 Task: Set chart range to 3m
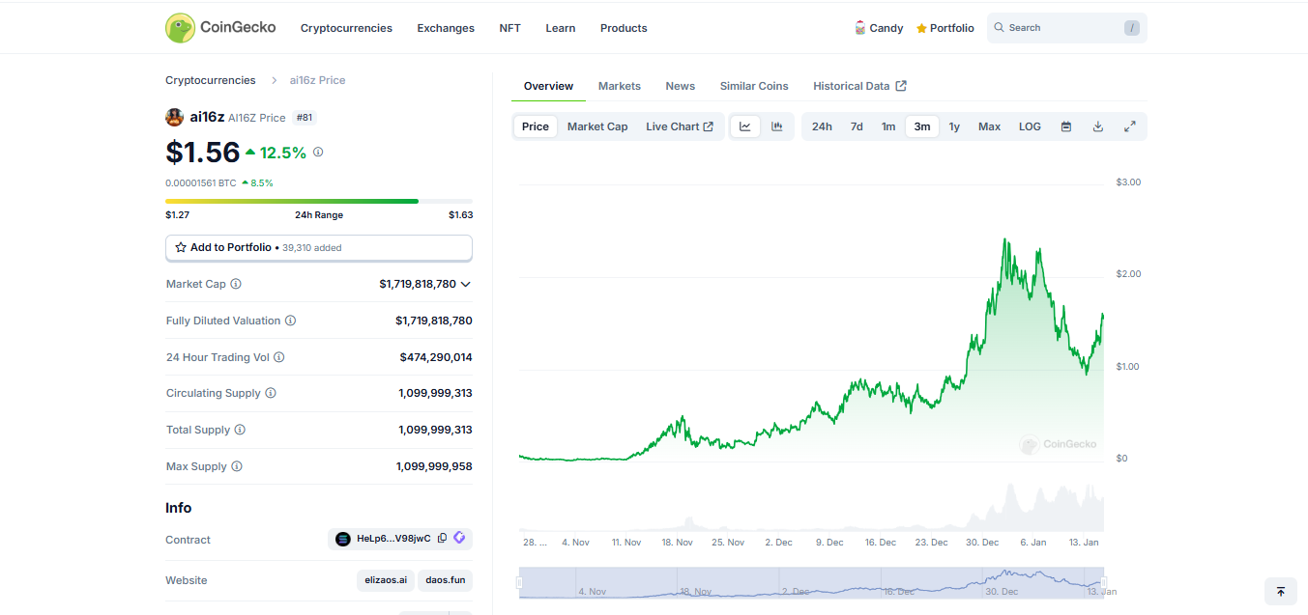(x=922, y=126)
